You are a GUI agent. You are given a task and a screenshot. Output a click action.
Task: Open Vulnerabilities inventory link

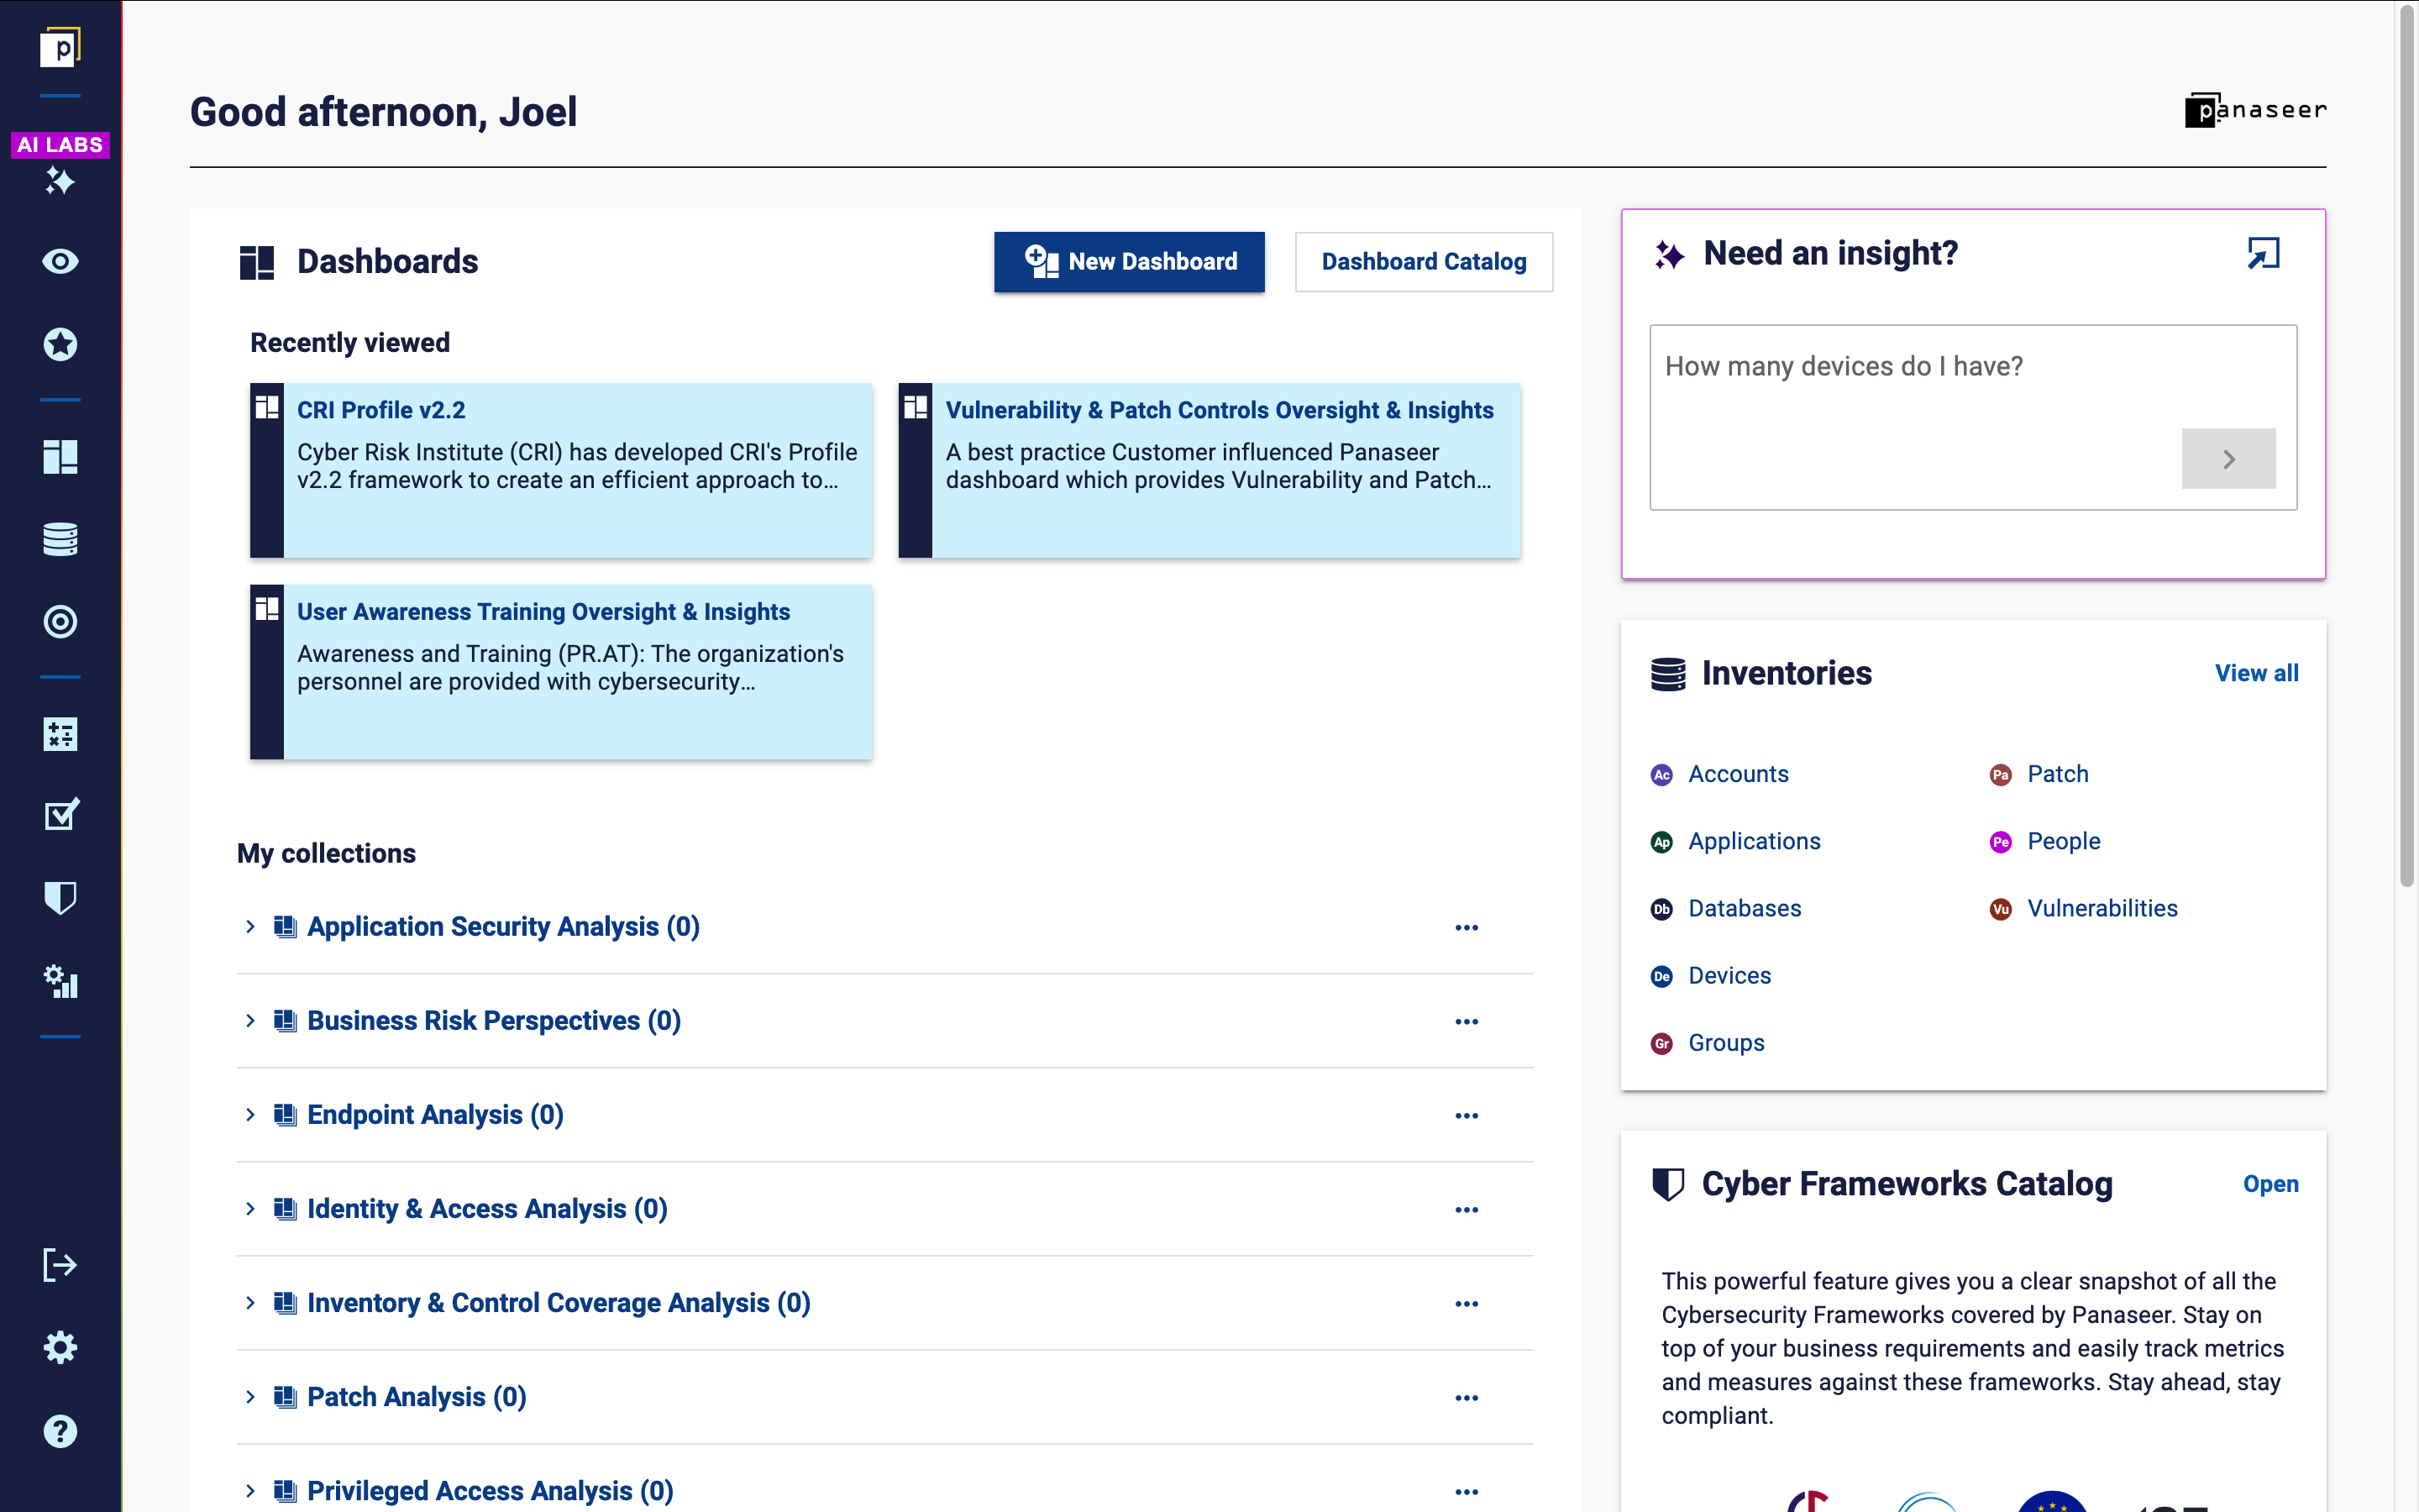(x=2102, y=908)
